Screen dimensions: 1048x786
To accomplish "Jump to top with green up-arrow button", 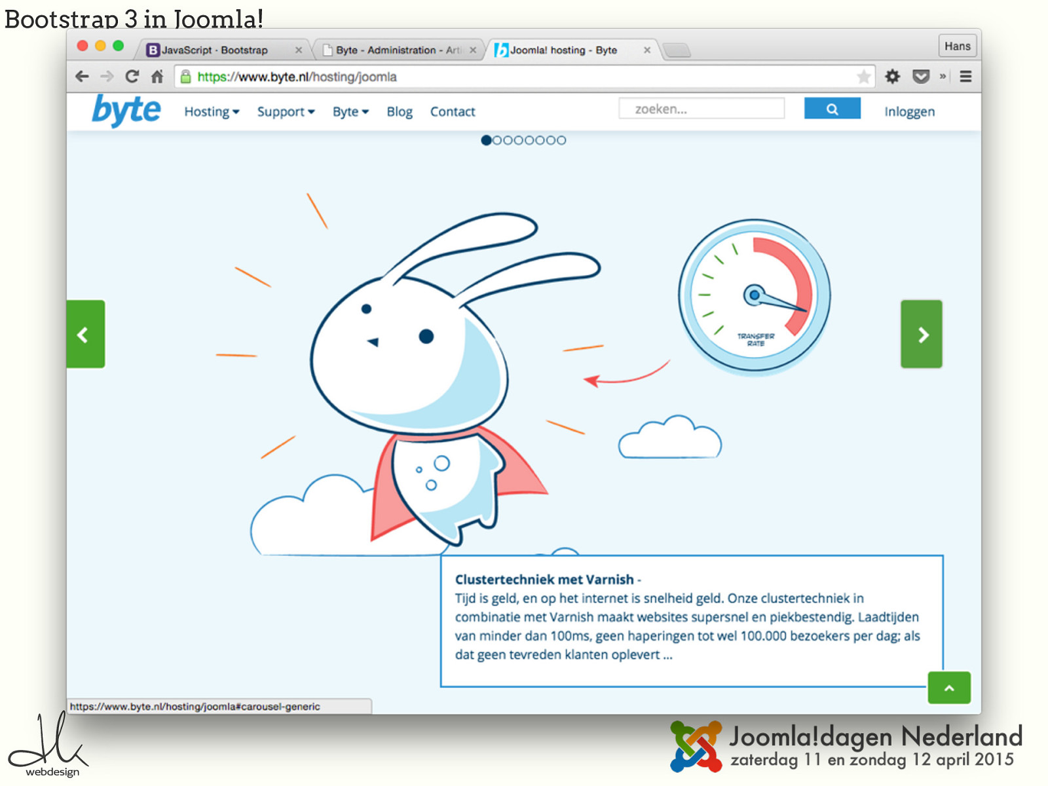I will [x=949, y=688].
